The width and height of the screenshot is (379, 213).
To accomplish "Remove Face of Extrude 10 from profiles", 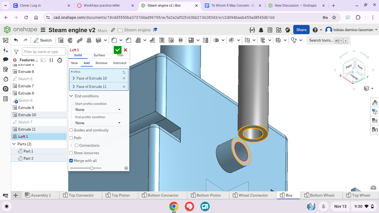I will coord(124,78).
